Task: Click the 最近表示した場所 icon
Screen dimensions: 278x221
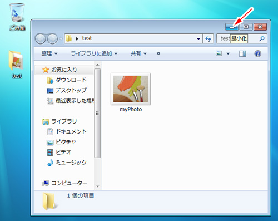Action: pyautogui.click(x=50, y=101)
